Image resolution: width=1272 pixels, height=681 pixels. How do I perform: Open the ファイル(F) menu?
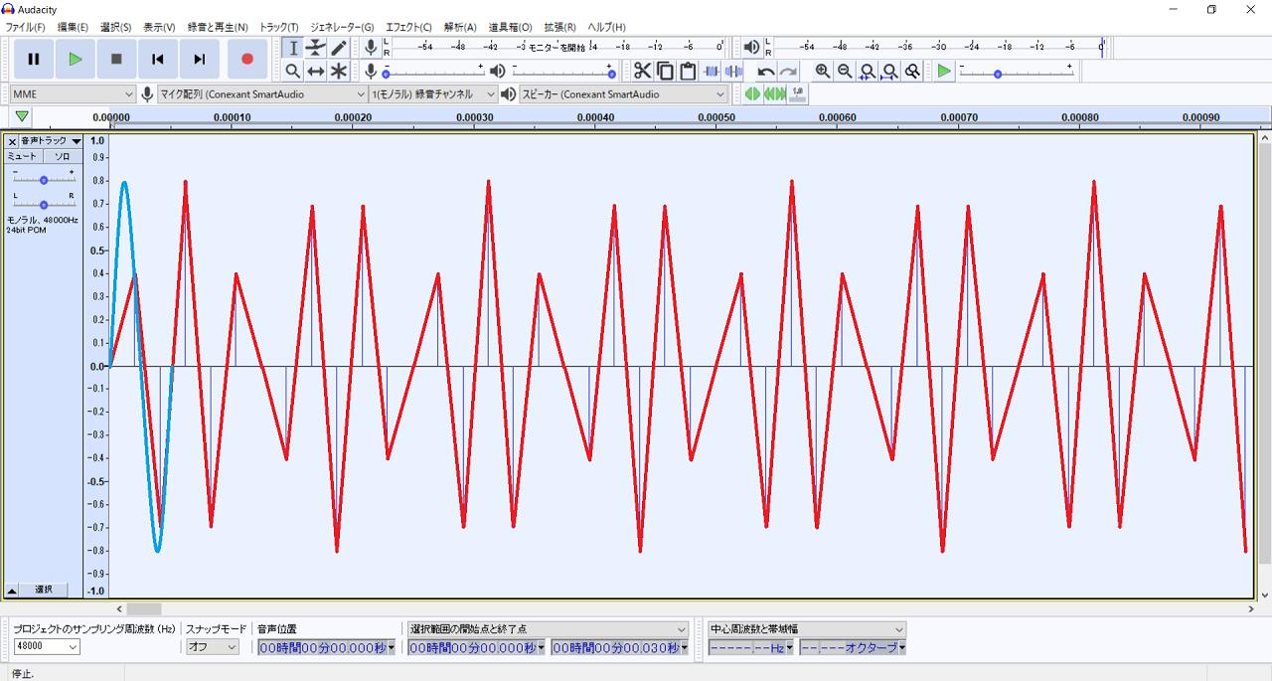pos(26,27)
